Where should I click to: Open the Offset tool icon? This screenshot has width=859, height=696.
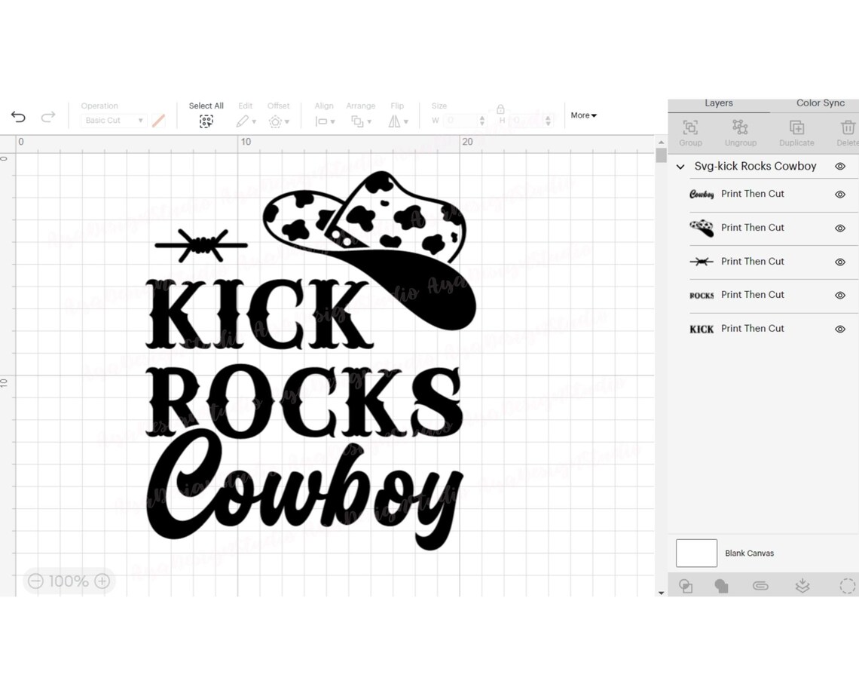point(275,121)
